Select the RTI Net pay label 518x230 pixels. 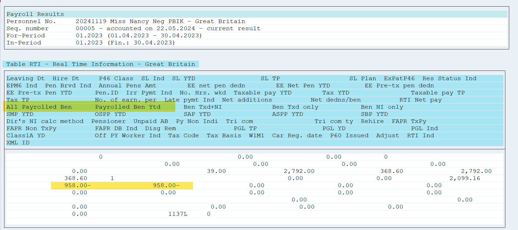point(421,100)
